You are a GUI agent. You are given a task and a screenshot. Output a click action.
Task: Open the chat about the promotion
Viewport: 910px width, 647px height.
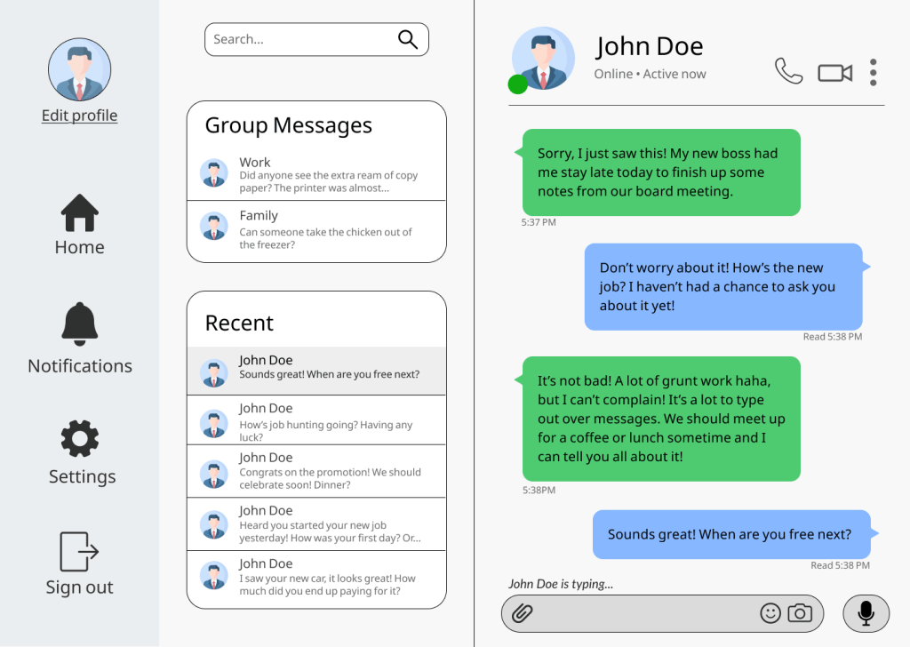(316, 471)
